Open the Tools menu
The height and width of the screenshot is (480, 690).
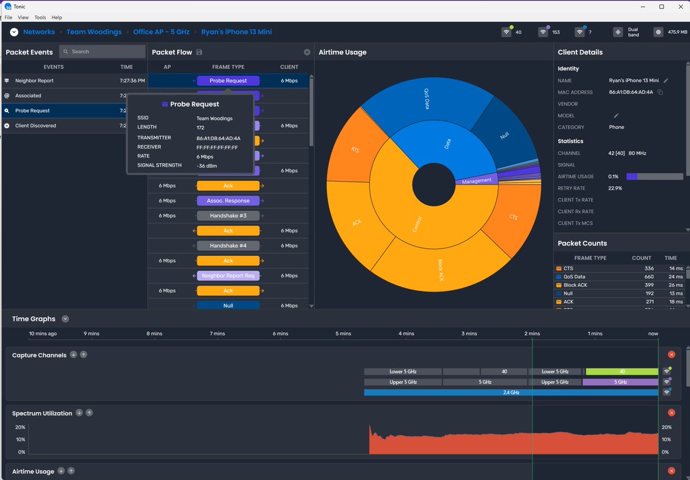[x=40, y=18]
